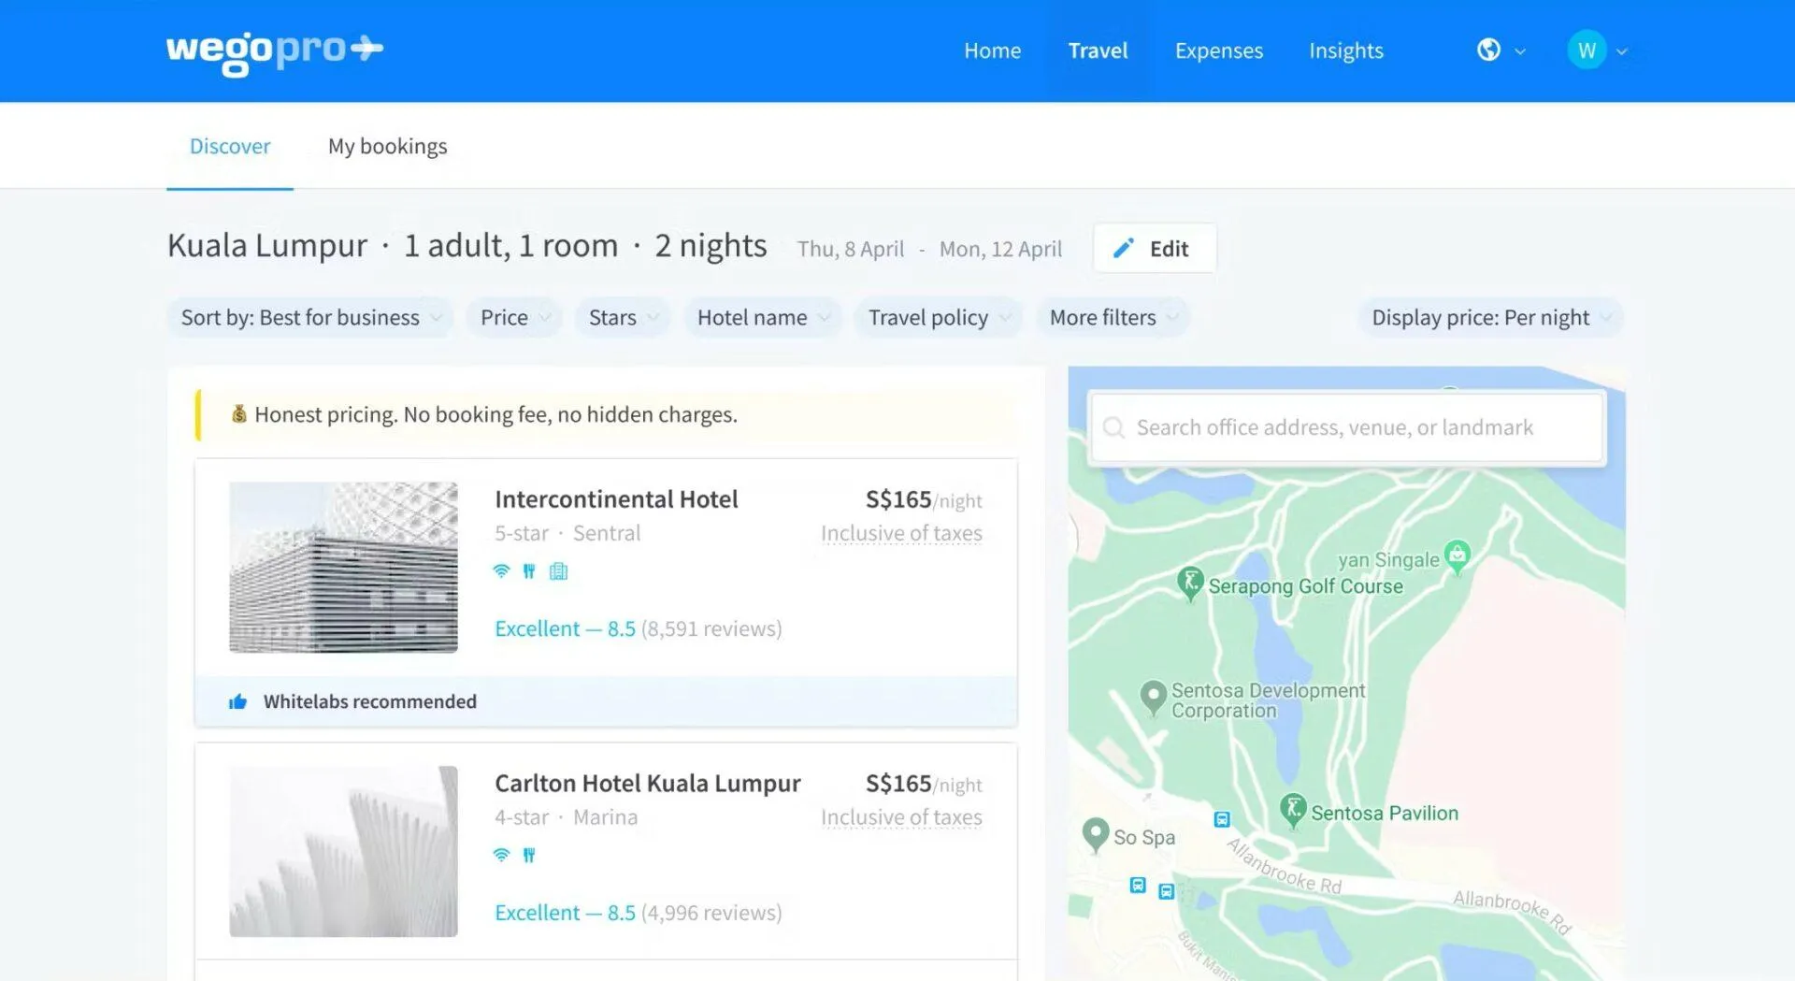1795x981 pixels.
Task: Click the Mon, 12 April check-out date
Action: (x=1000, y=249)
